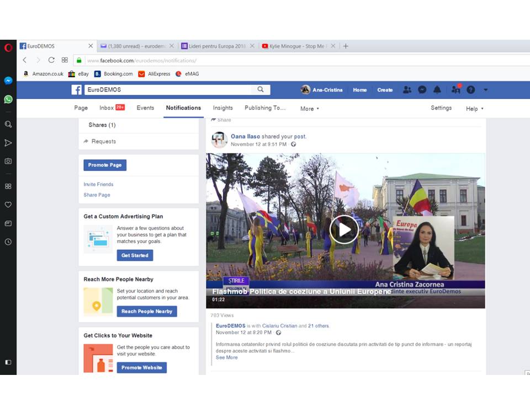
Task: Take snapshot with sidebar camera icon
Action: coord(8,161)
